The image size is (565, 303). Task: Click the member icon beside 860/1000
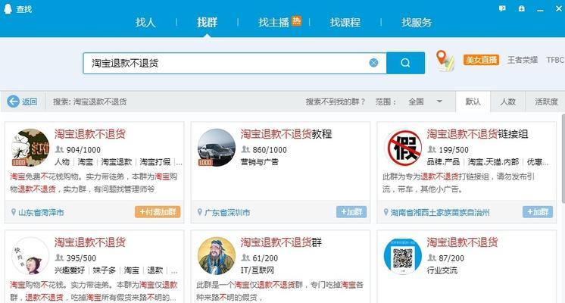click(x=245, y=149)
